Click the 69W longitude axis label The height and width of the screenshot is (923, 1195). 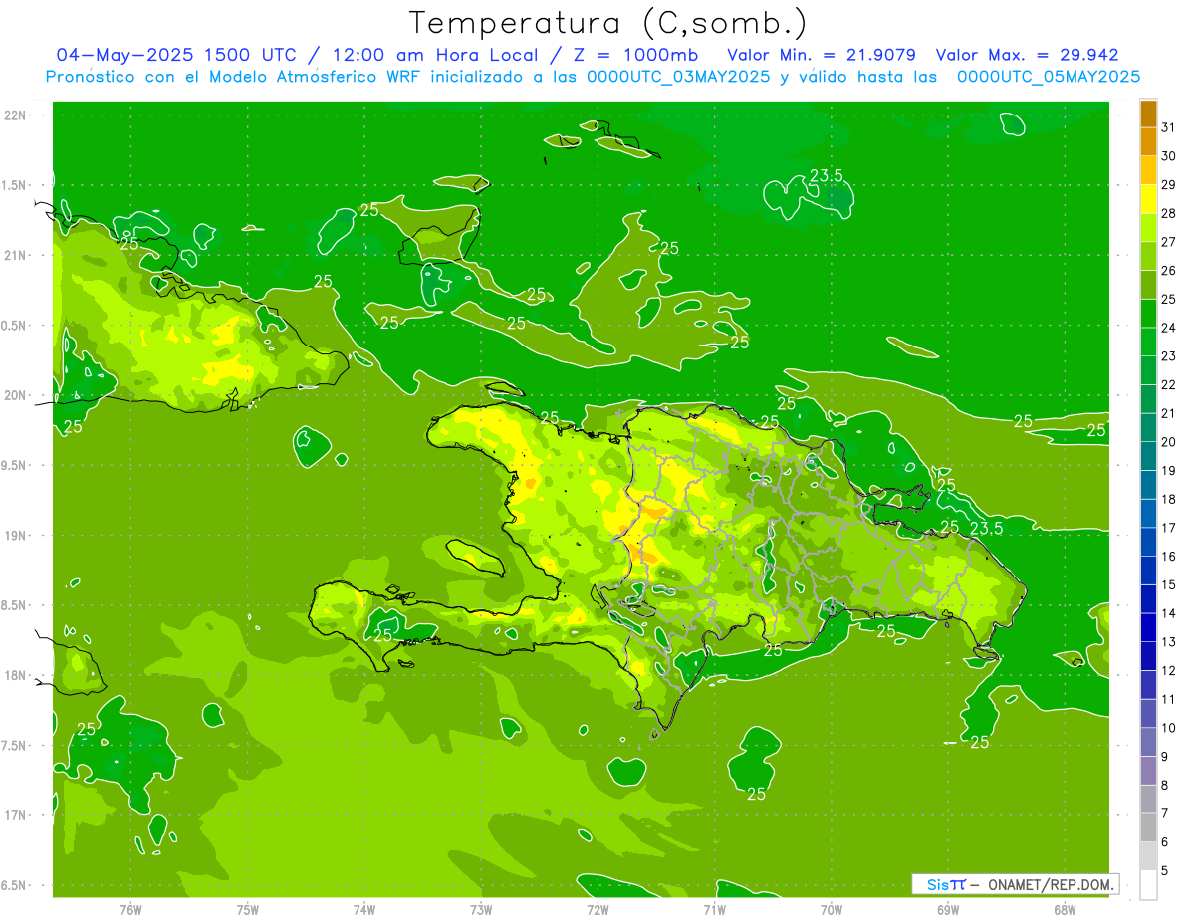[948, 909]
